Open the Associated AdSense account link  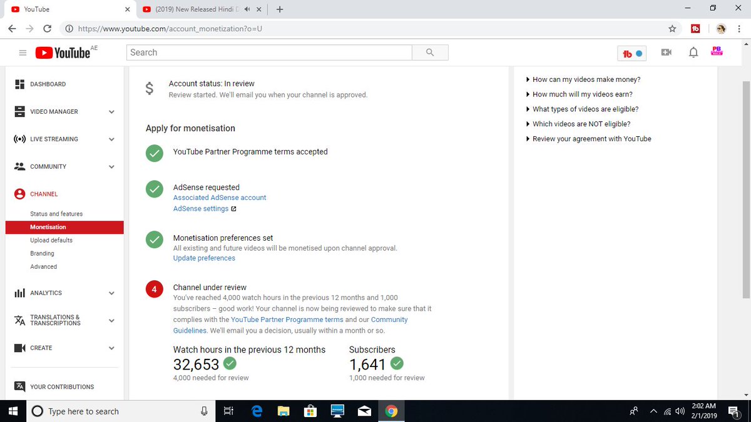click(220, 198)
